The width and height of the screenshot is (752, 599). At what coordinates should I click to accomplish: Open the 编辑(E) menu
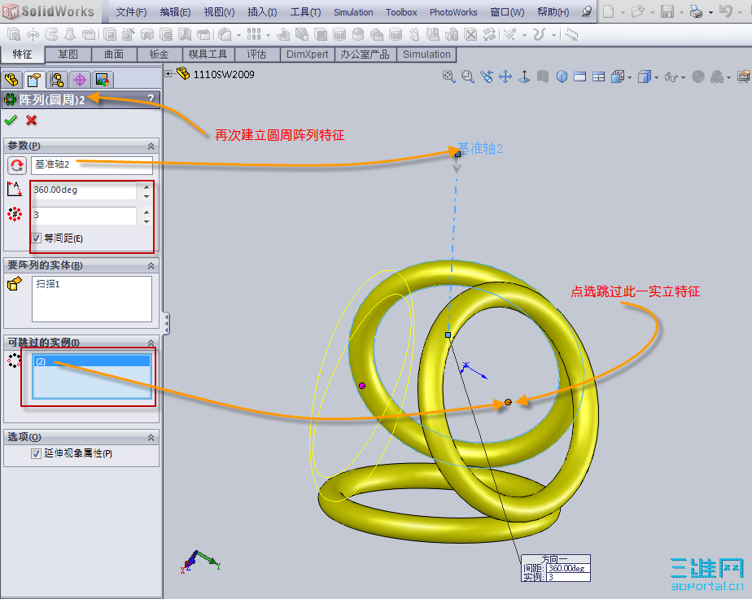point(175,12)
